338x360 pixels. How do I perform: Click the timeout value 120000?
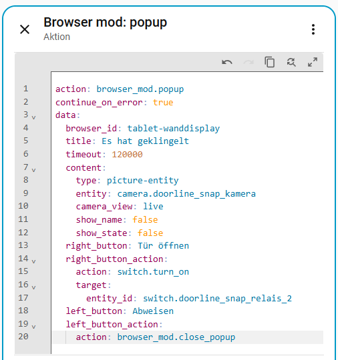click(127, 154)
